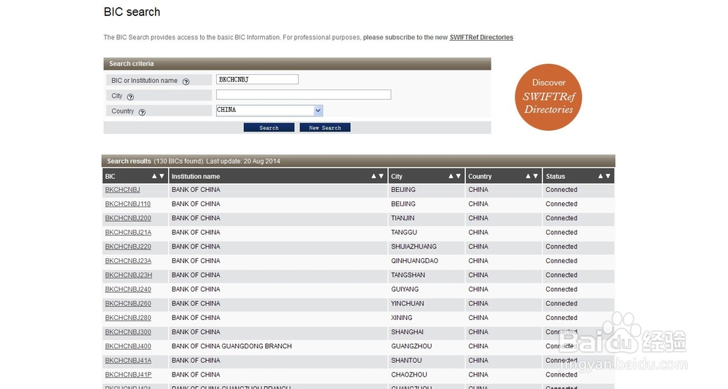
Task: Open BIC link BKCHCNBJ for Beijing
Action: click(122, 190)
